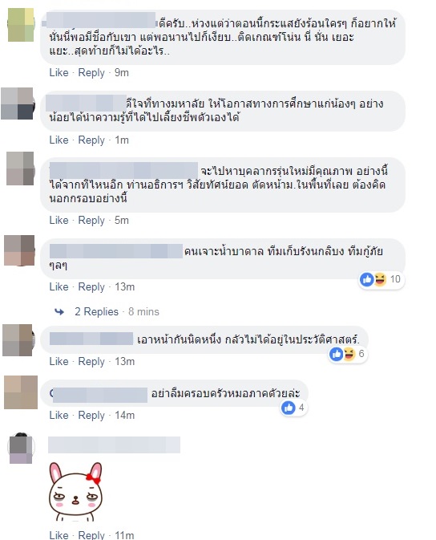Click the like reaction icon showing 10 reactions
This screenshot has height=540, width=436.
pos(367,279)
